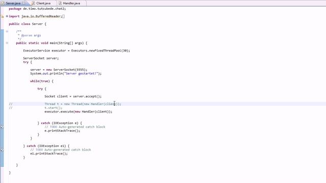
Task: Click the Java file icon on the Client.java tab
Action: click(x=33, y=3)
